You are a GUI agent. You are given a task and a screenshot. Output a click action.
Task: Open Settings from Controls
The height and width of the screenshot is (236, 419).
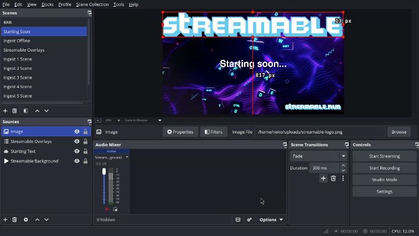pyautogui.click(x=384, y=192)
